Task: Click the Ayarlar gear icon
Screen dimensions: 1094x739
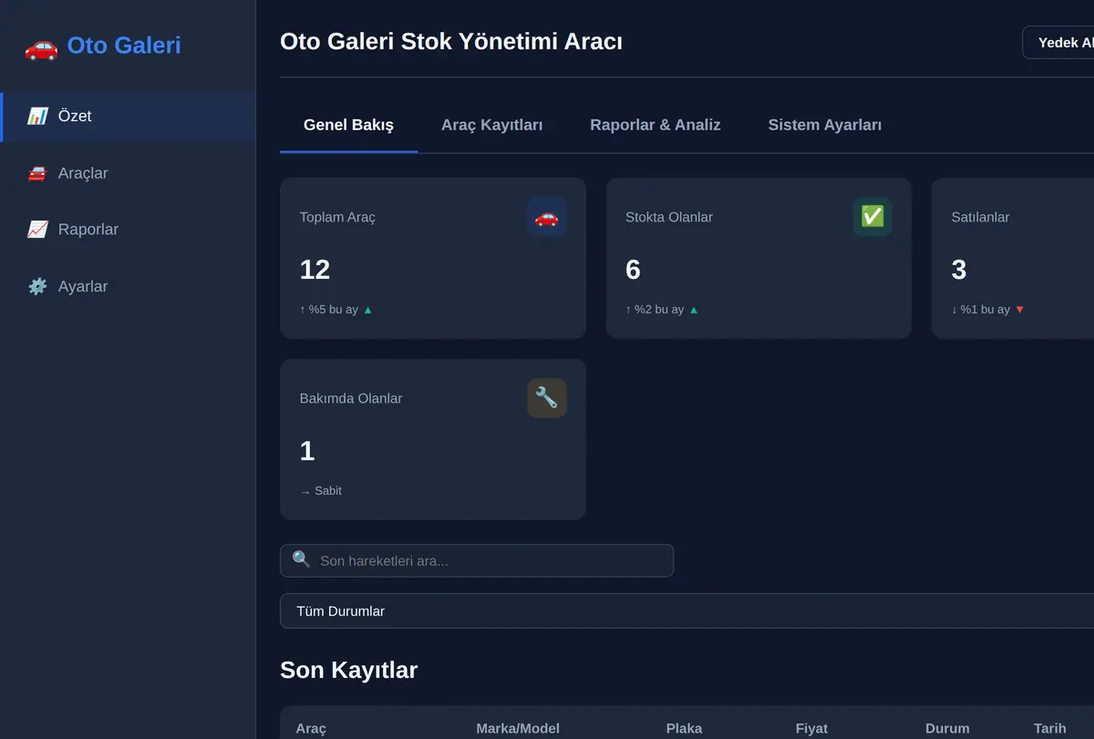Action: pos(37,286)
